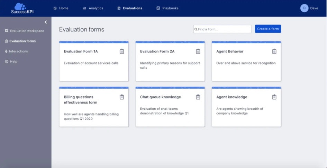
Task: Open Billing questions effectiveness form title
Action: click(81, 100)
